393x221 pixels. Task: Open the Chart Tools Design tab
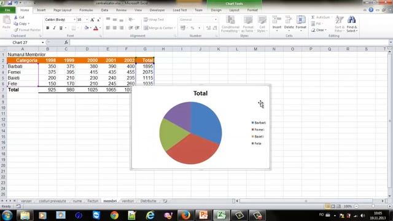216,10
